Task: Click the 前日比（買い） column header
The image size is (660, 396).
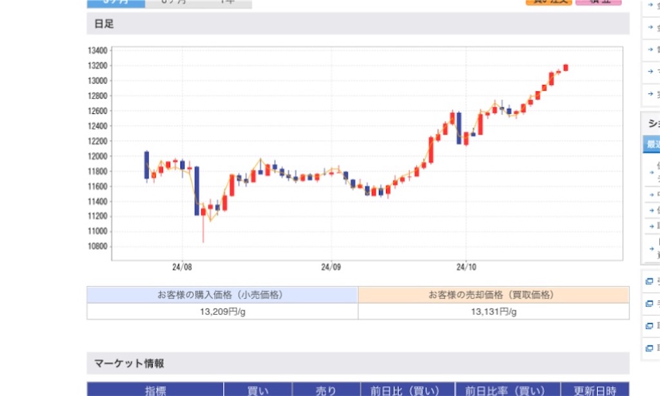Action: pos(407,390)
